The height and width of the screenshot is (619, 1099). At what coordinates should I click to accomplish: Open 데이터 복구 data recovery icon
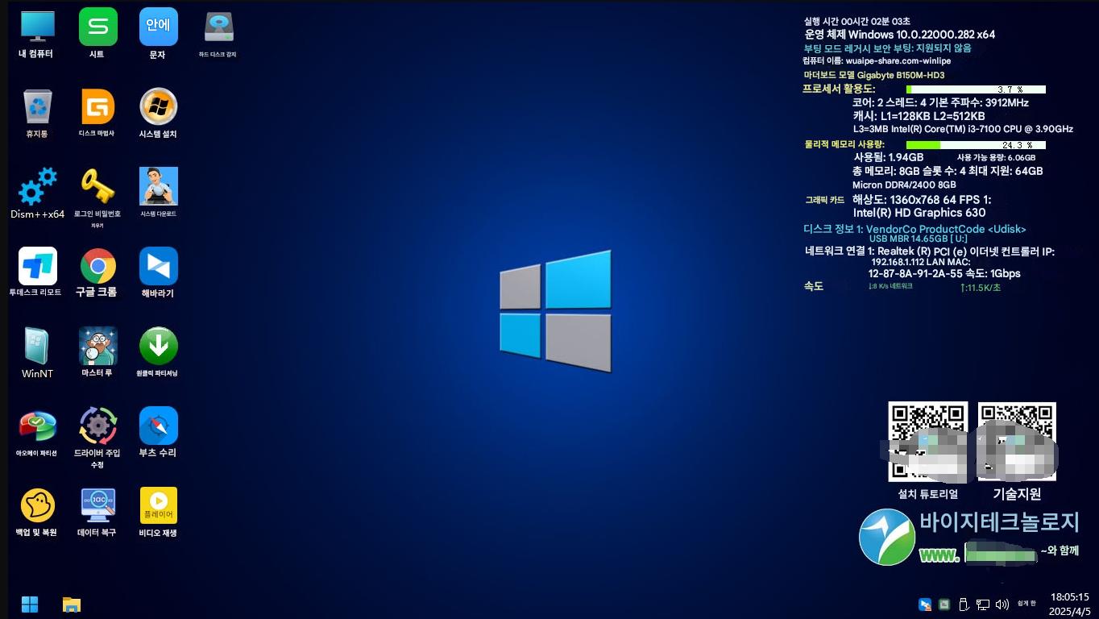pyautogui.click(x=97, y=505)
